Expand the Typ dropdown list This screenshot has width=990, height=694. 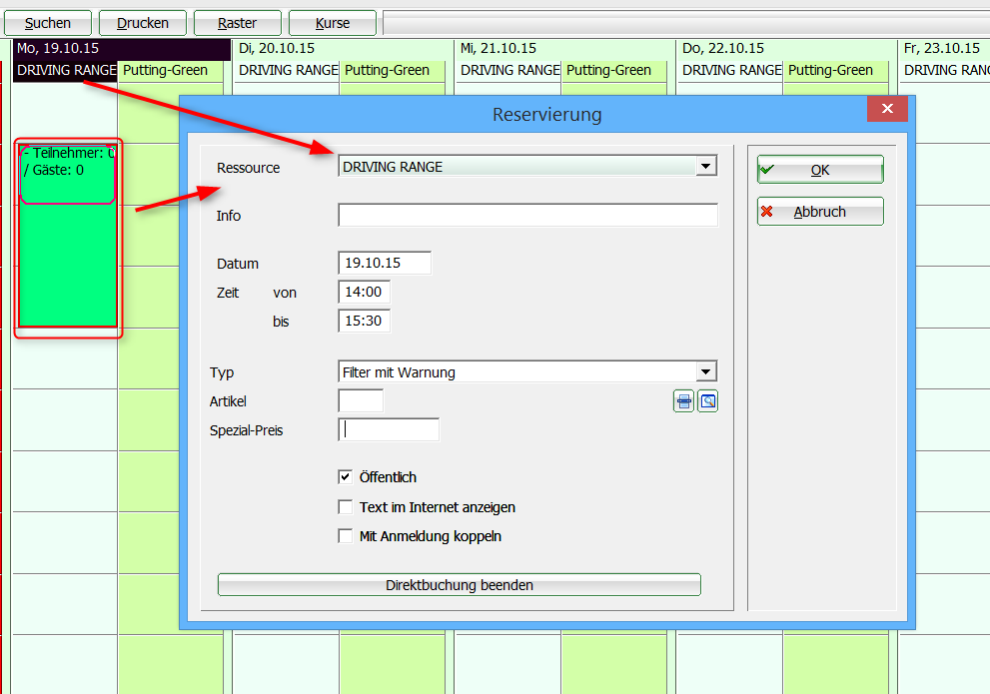pos(706,371)
